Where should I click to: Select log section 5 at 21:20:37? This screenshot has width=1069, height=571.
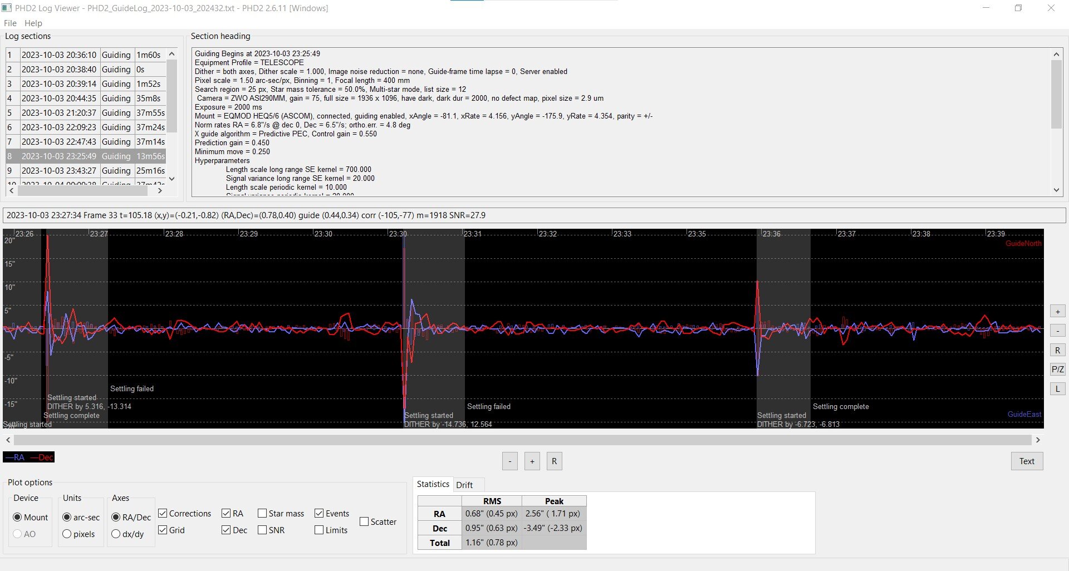click(x=86, y=113)
